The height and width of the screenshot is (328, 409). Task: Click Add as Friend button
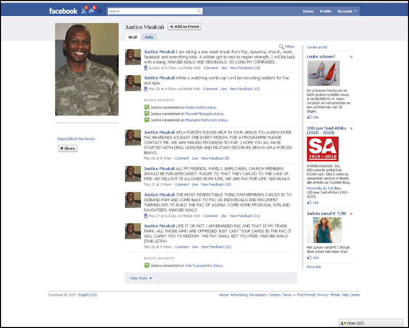tap(185, 27)
